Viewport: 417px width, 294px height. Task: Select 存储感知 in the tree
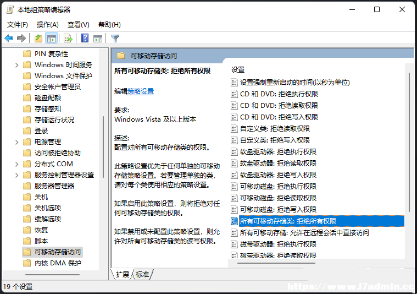[48, 109]
